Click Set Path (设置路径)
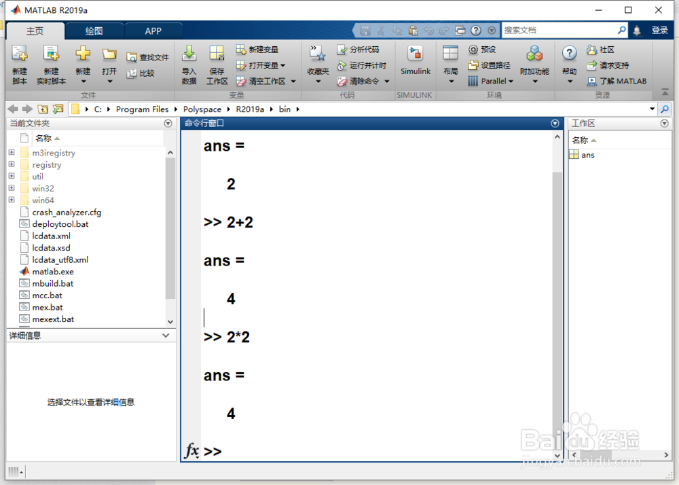The width and height of the screenshot is (679, 485). click(490, 65)
